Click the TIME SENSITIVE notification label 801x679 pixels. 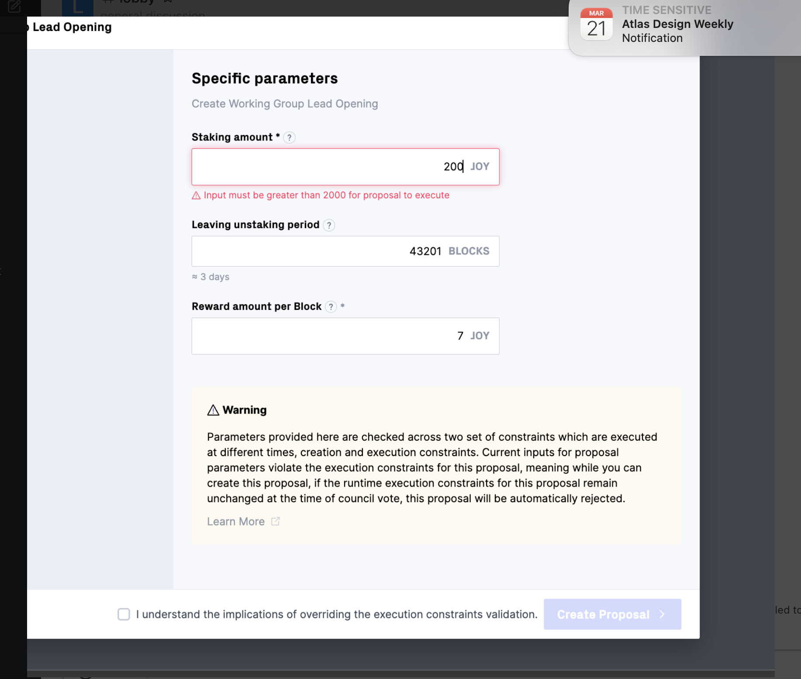tap(666, 10)
